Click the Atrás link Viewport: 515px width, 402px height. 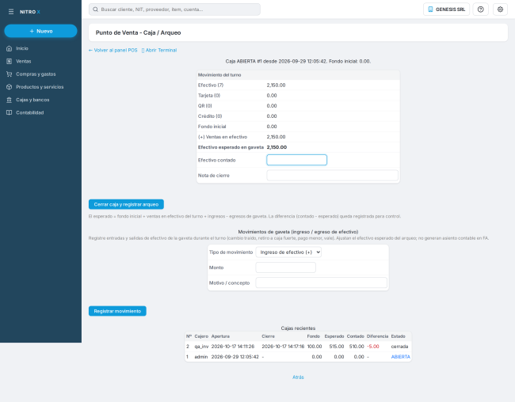[298, 377]
